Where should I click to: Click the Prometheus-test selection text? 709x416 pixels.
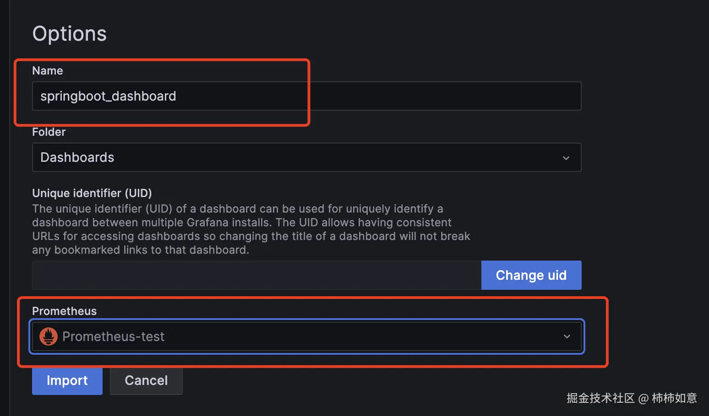[x=113, y=336]
